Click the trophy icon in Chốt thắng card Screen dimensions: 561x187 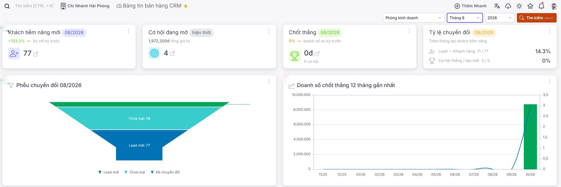[295, 56]
